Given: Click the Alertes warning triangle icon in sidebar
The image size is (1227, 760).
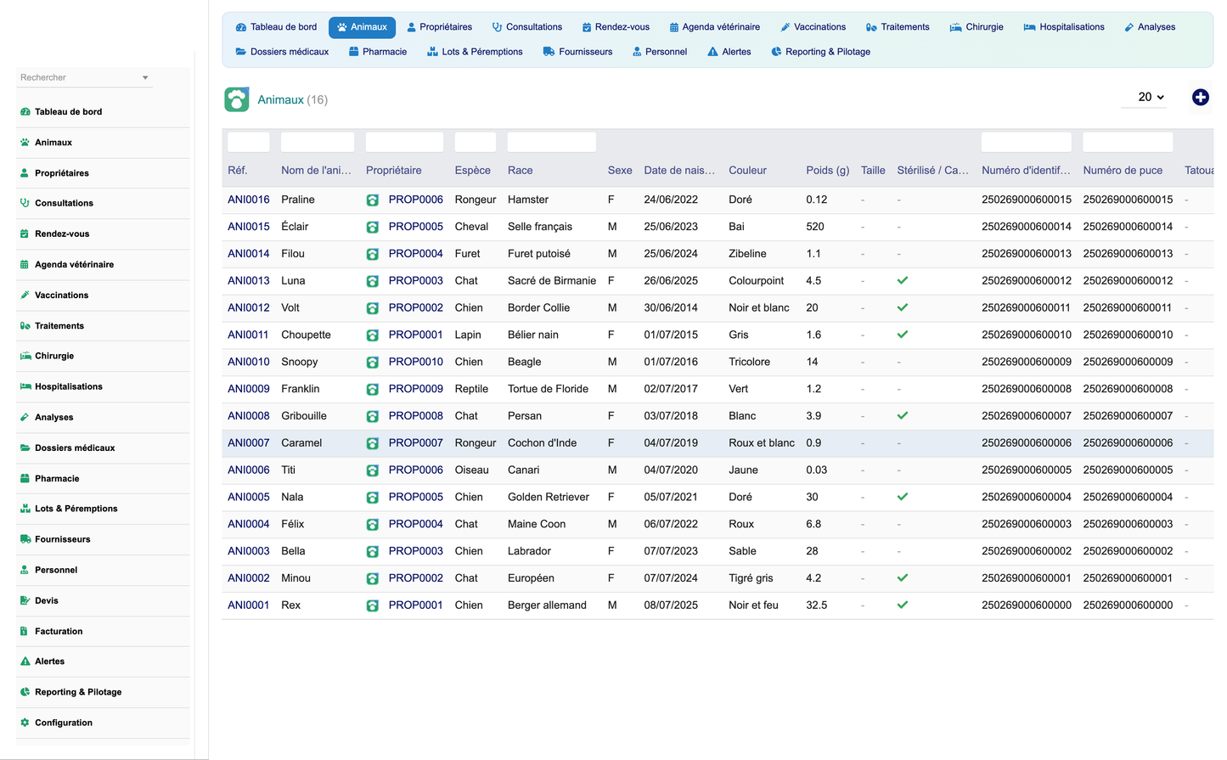Looking at the screenshot, I should [x=25, y=661].
